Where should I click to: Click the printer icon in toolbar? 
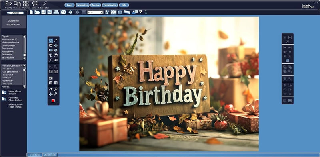56,12
